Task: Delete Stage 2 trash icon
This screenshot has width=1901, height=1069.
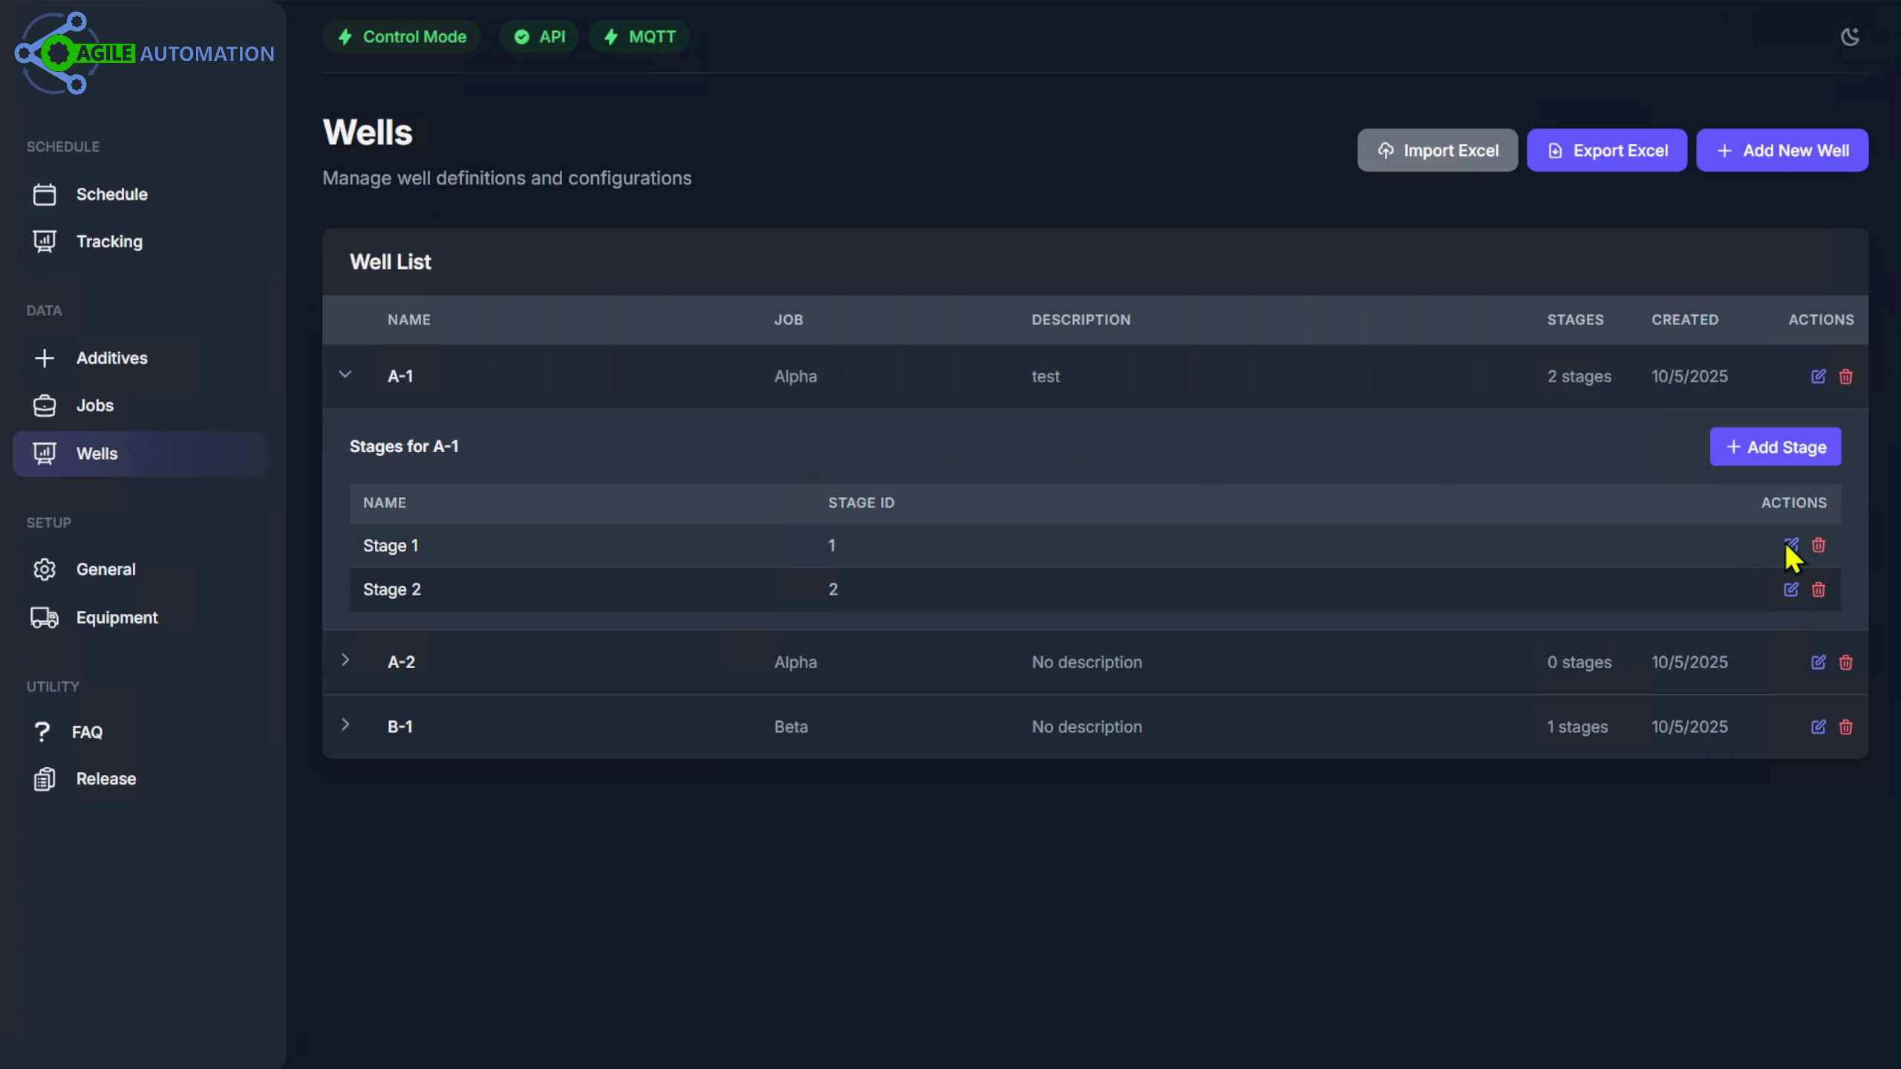Action: point(1819,589)
